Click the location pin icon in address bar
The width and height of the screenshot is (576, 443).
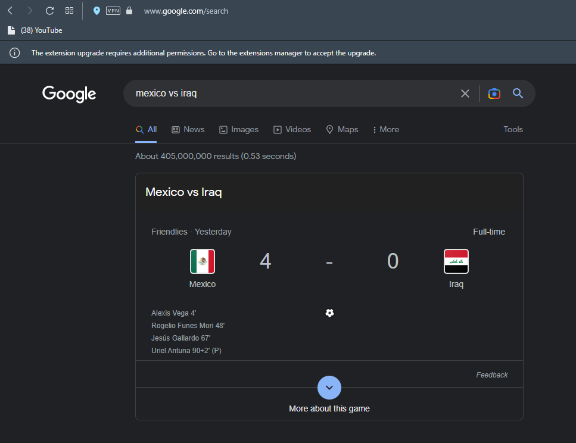coord(96,11)
